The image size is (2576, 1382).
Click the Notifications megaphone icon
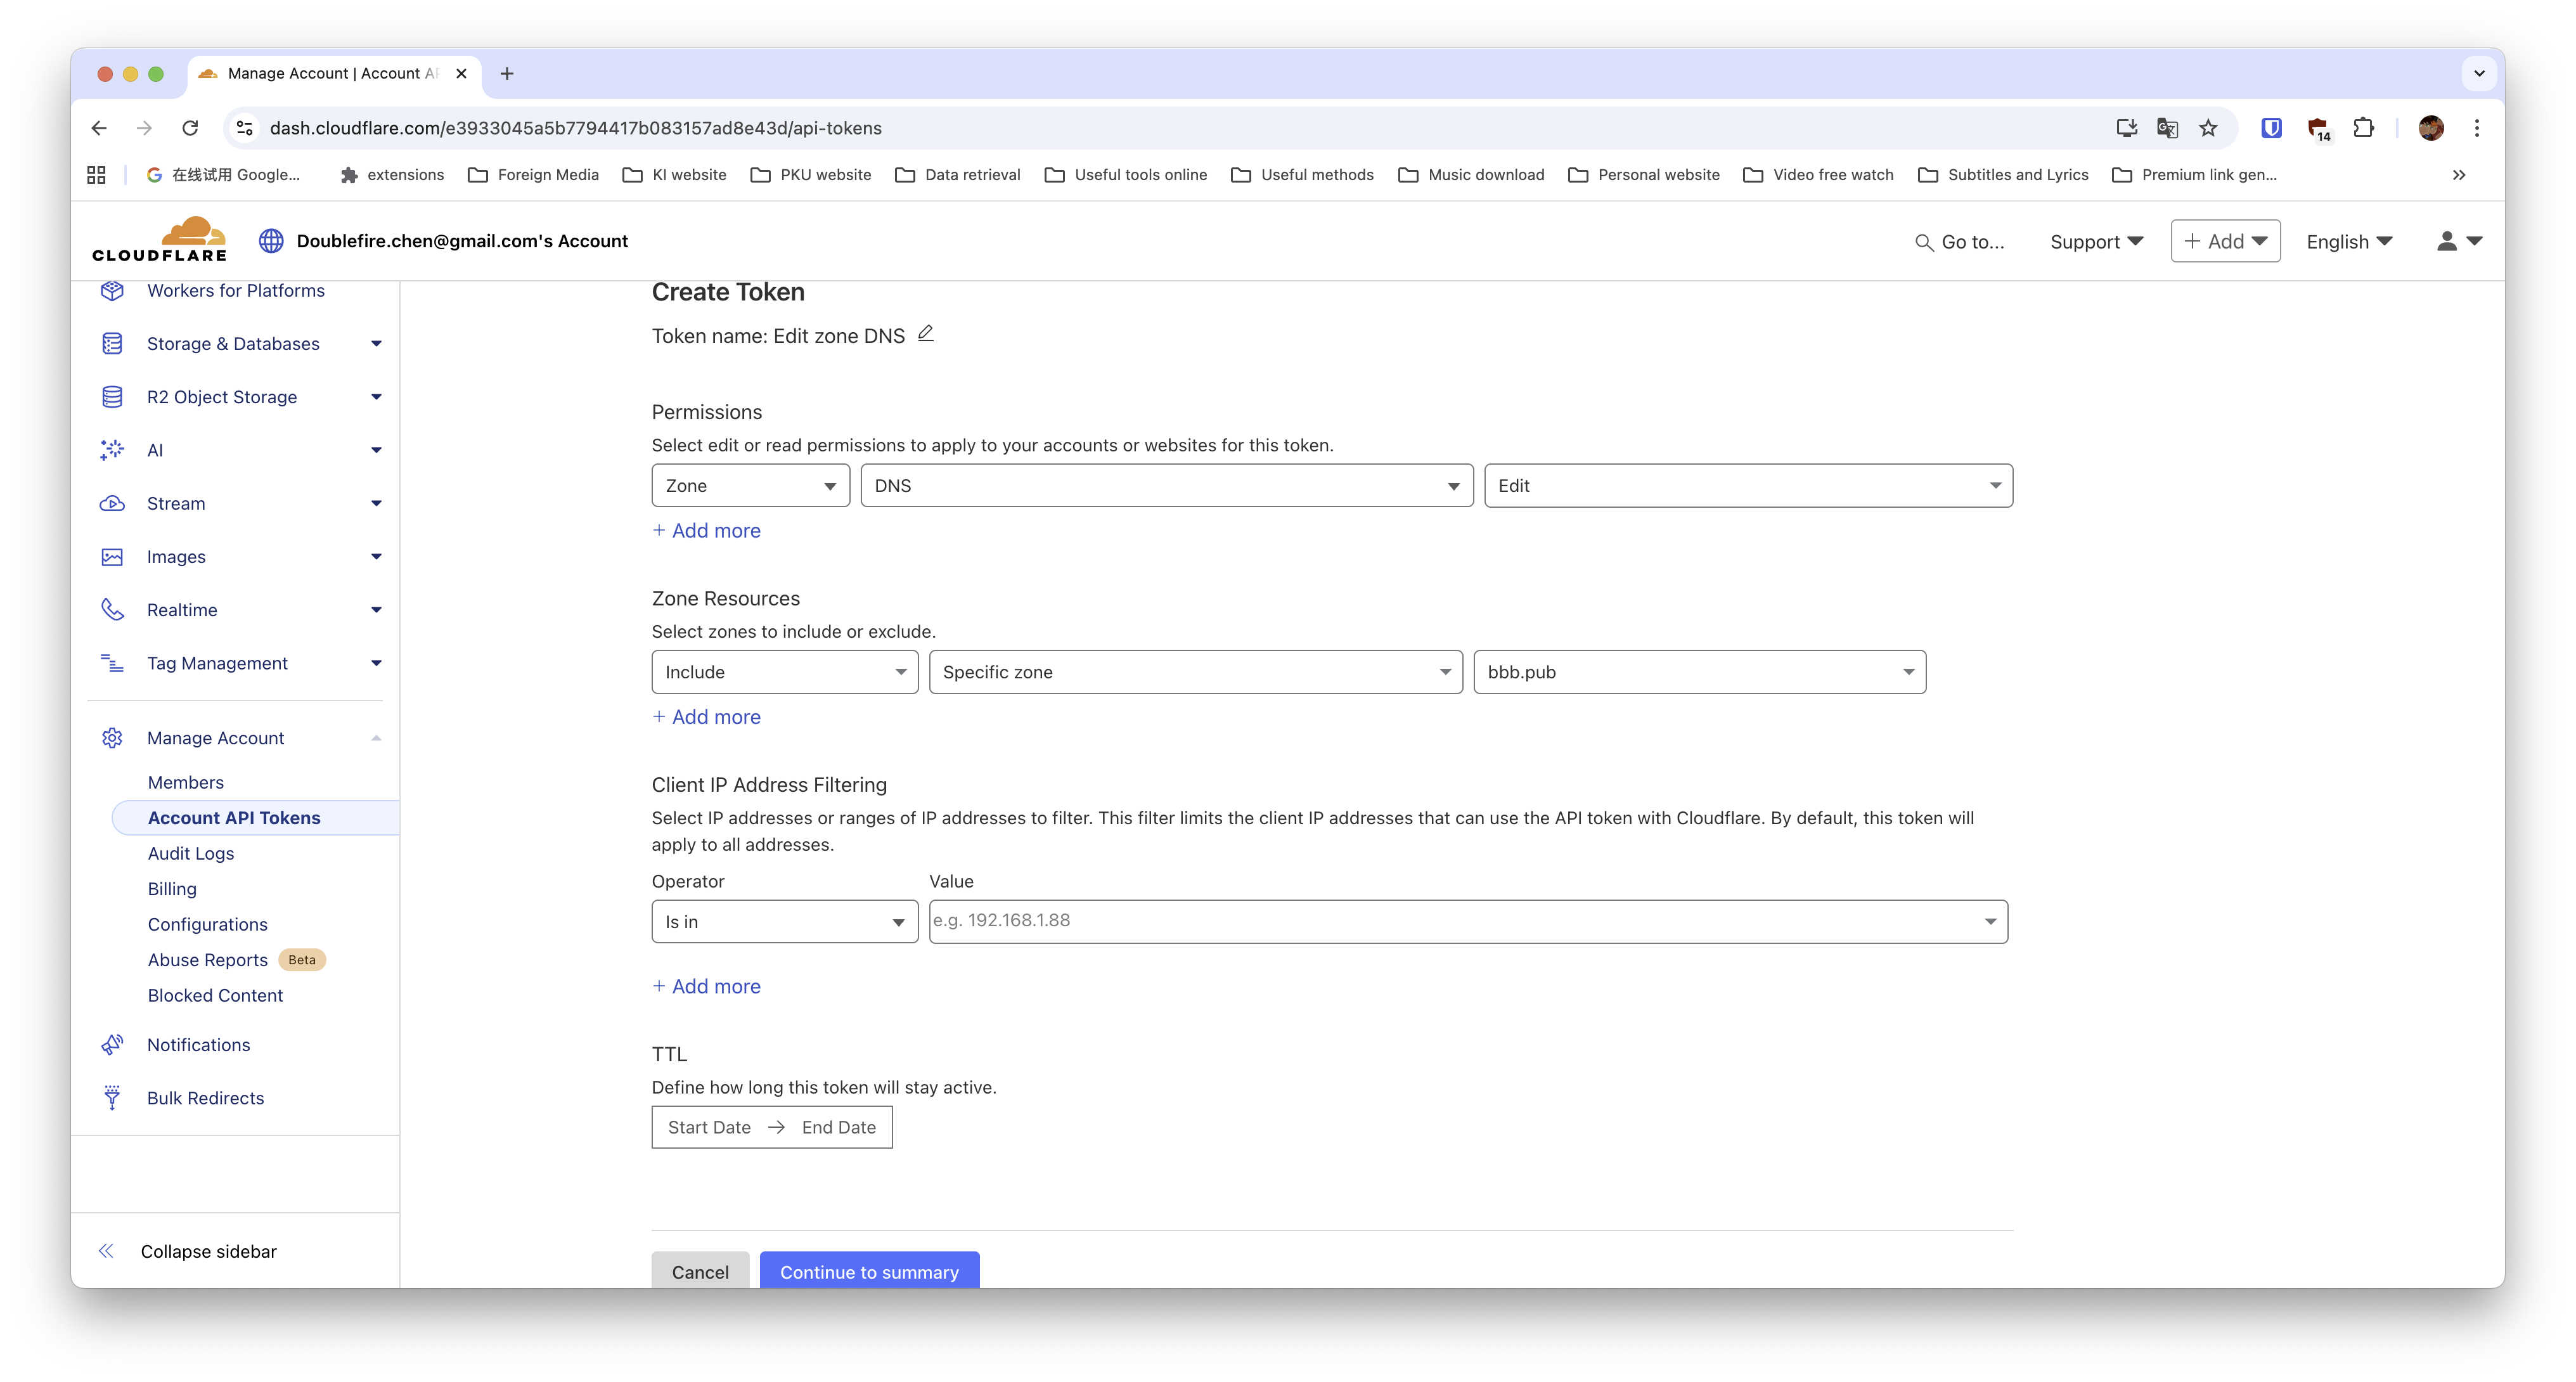pyautogui.click(x=112, y=1045)
